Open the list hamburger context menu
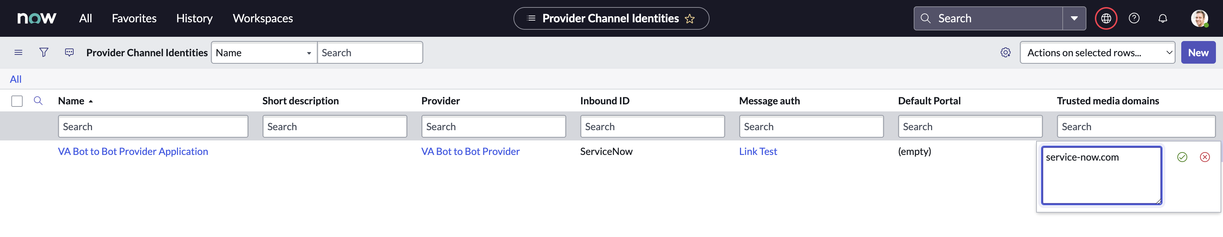 (18, 52)
